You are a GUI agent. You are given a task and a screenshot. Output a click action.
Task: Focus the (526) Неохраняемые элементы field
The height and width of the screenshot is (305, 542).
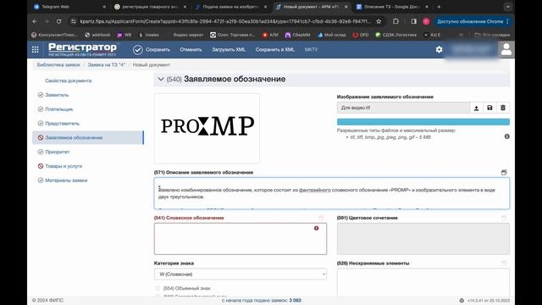coord(423,283)
